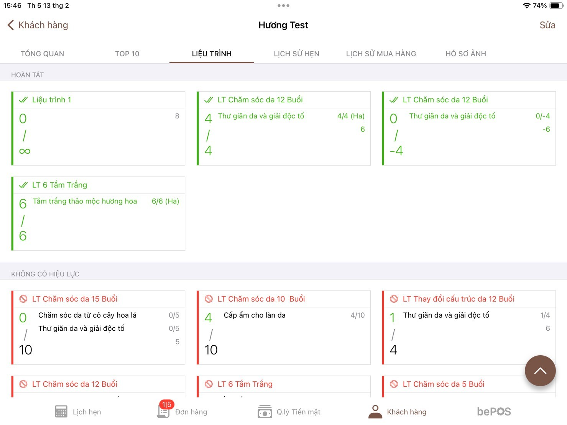The height and width of the screenshot is (425, 567).
Task: Tap the invalid icon on LT Chăm sóc da 5 Buổi
Action: 394,384
